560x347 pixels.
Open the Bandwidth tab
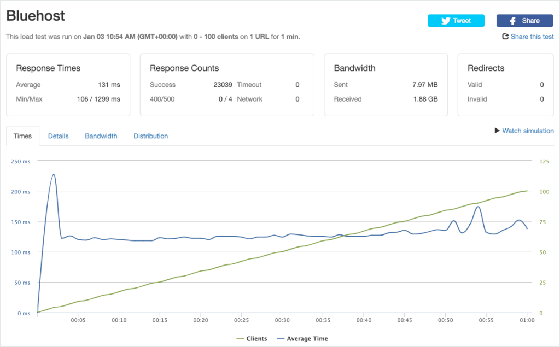click(x=101, y=136)
